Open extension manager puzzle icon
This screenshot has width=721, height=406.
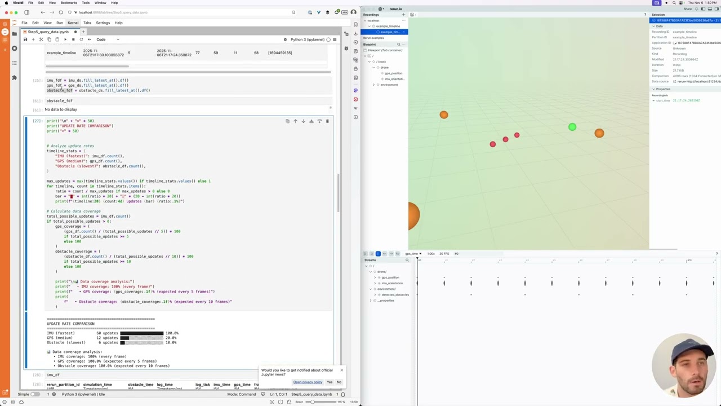(x=15, y=77)
